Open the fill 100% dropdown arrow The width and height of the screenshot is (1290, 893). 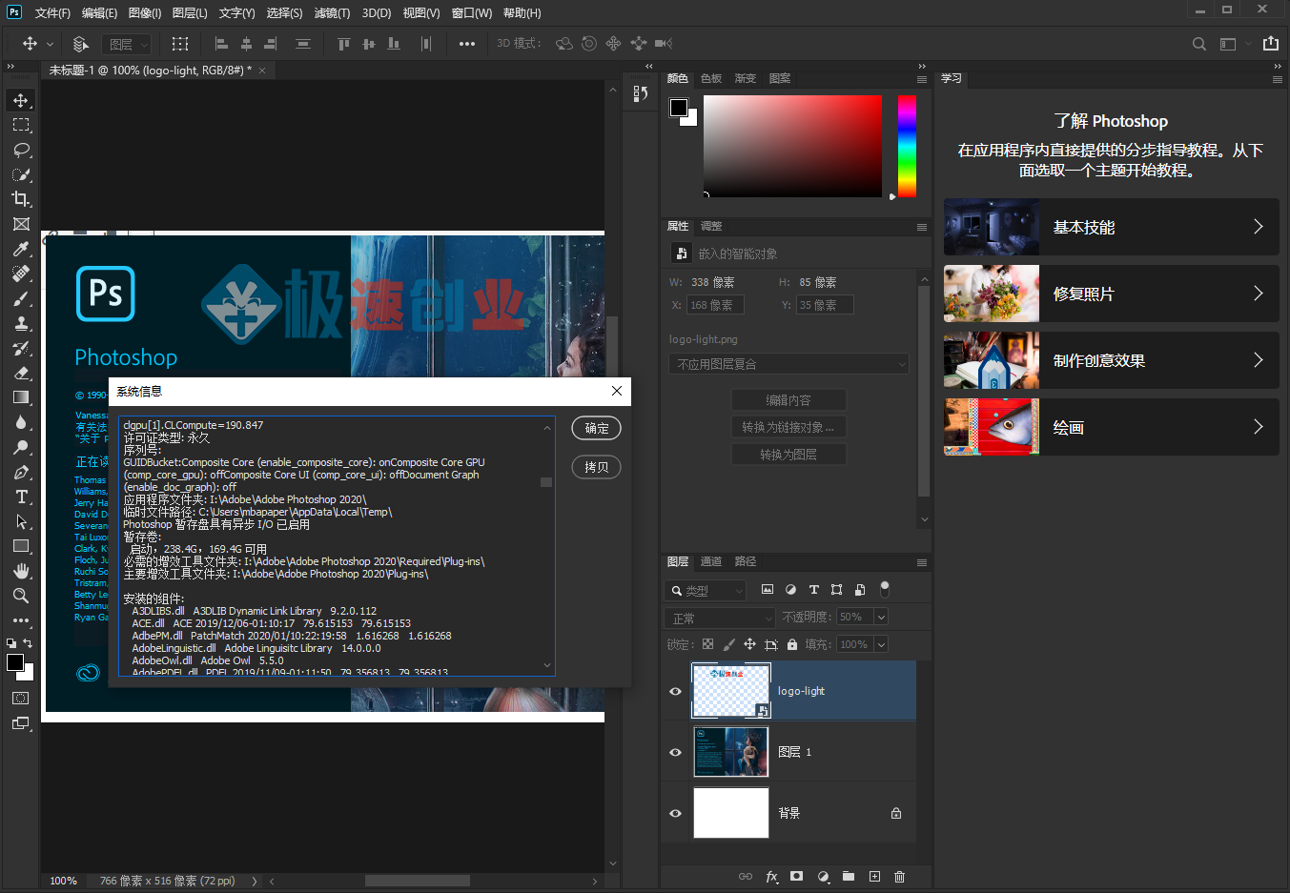(881, 644)
